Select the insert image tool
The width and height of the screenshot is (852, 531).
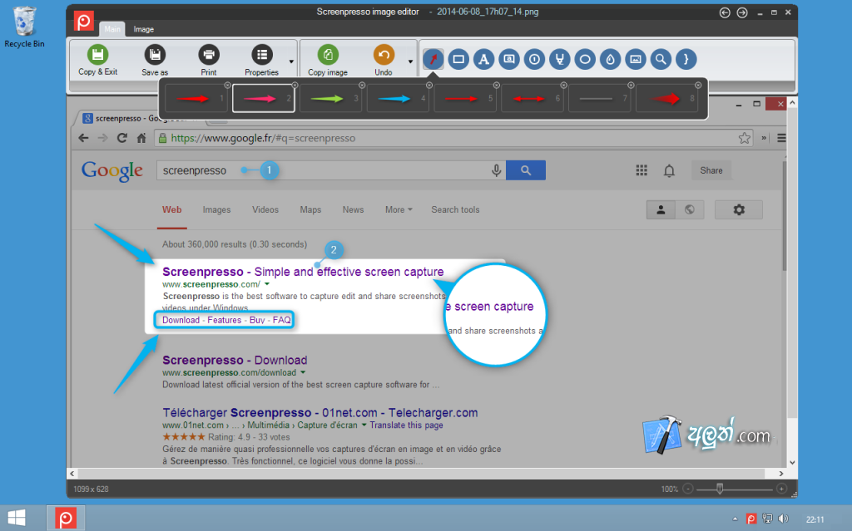[635, 59]
